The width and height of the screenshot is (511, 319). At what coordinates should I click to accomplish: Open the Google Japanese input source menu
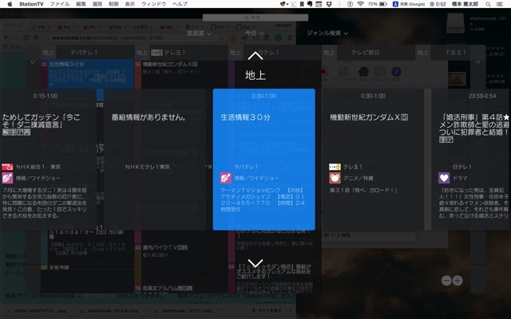pos(409,4)
